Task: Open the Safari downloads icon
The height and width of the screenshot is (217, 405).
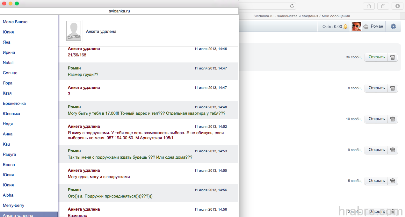Action: point(398,6)
